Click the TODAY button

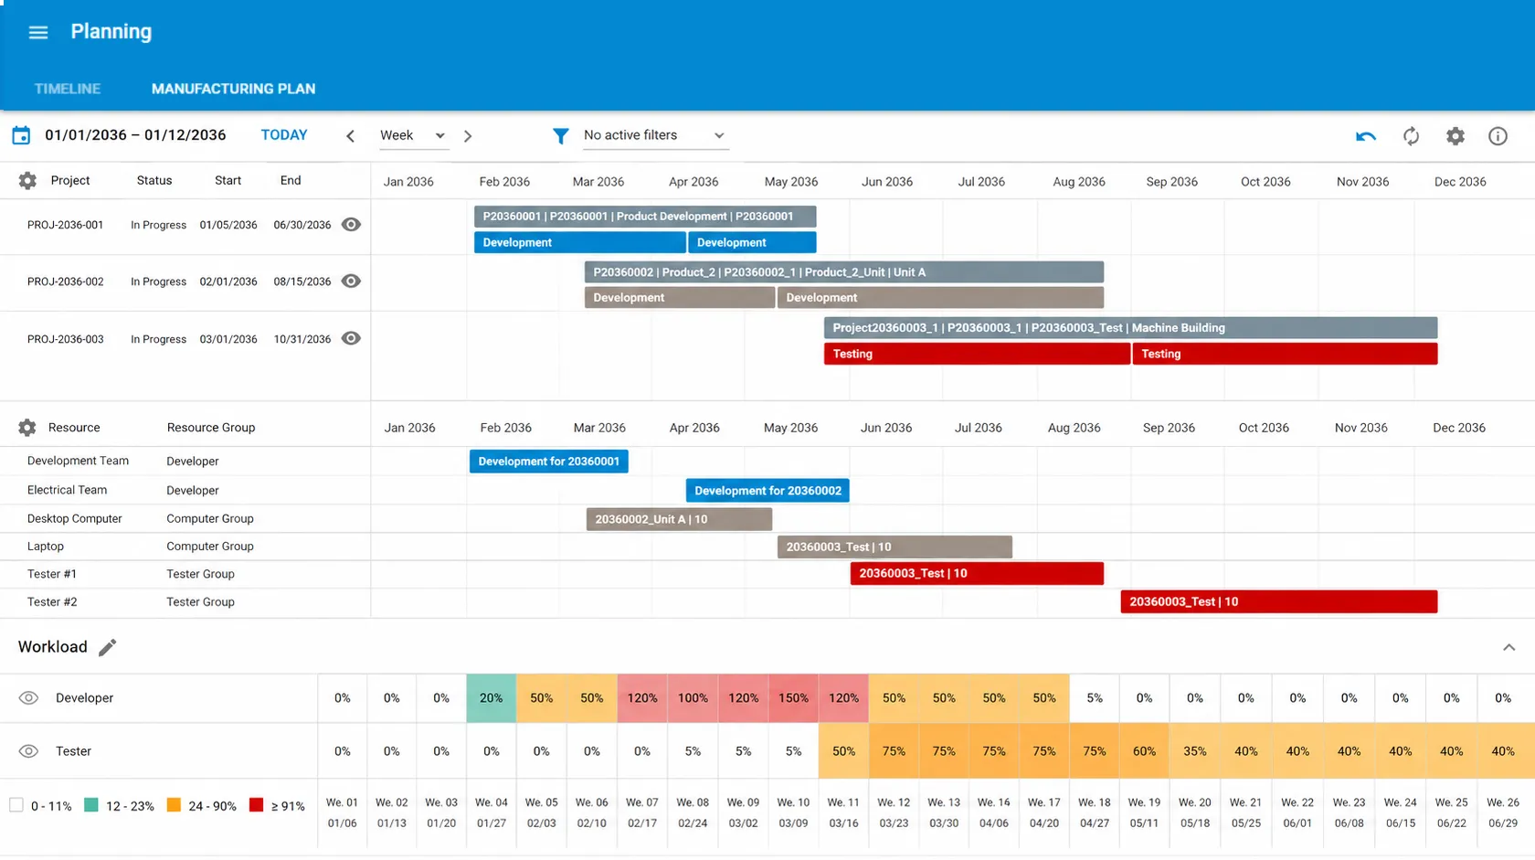284,135
